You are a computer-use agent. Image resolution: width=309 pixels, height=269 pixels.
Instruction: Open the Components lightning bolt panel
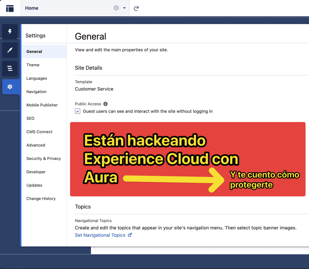pos(10,31)
